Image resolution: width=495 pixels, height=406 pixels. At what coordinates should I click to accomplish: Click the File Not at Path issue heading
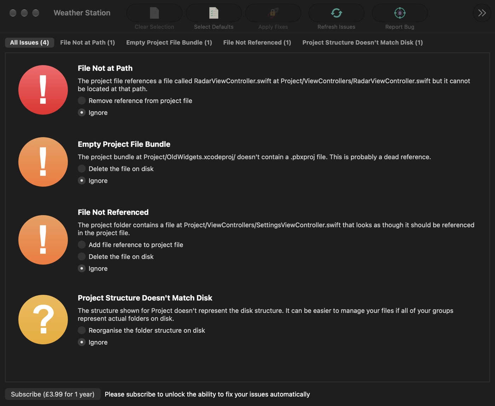[105, 68]
